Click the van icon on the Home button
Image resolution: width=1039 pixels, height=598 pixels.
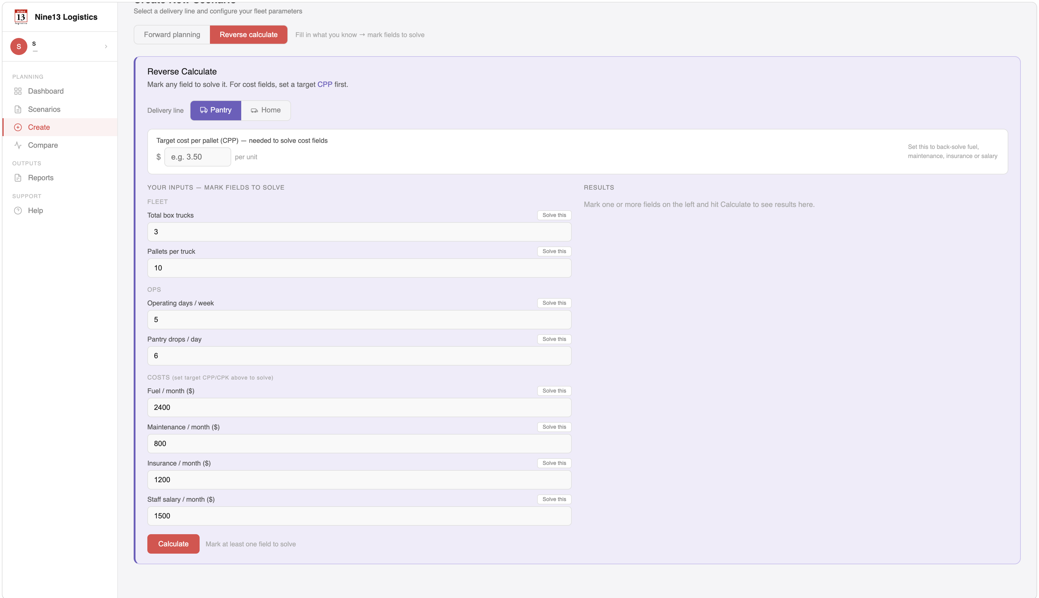tap(255, 110)
